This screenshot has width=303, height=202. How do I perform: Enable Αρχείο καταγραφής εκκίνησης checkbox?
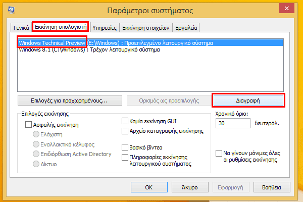[125, 131]
